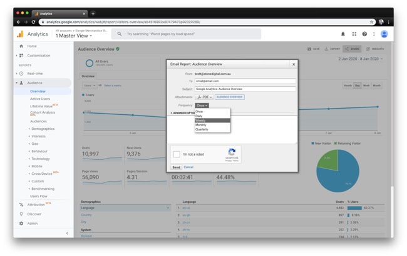The width and height of the screenshot is (407, 256).
Task: Open Users Flow in the sidebar
Action: pyautogui.click(x=38, y=196)
